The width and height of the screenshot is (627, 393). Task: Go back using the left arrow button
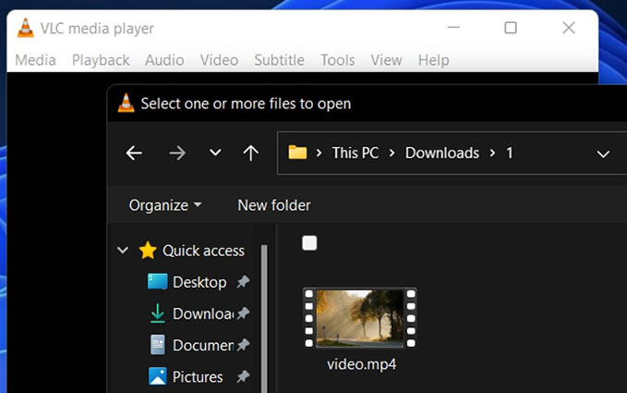(x=134, y=153)
